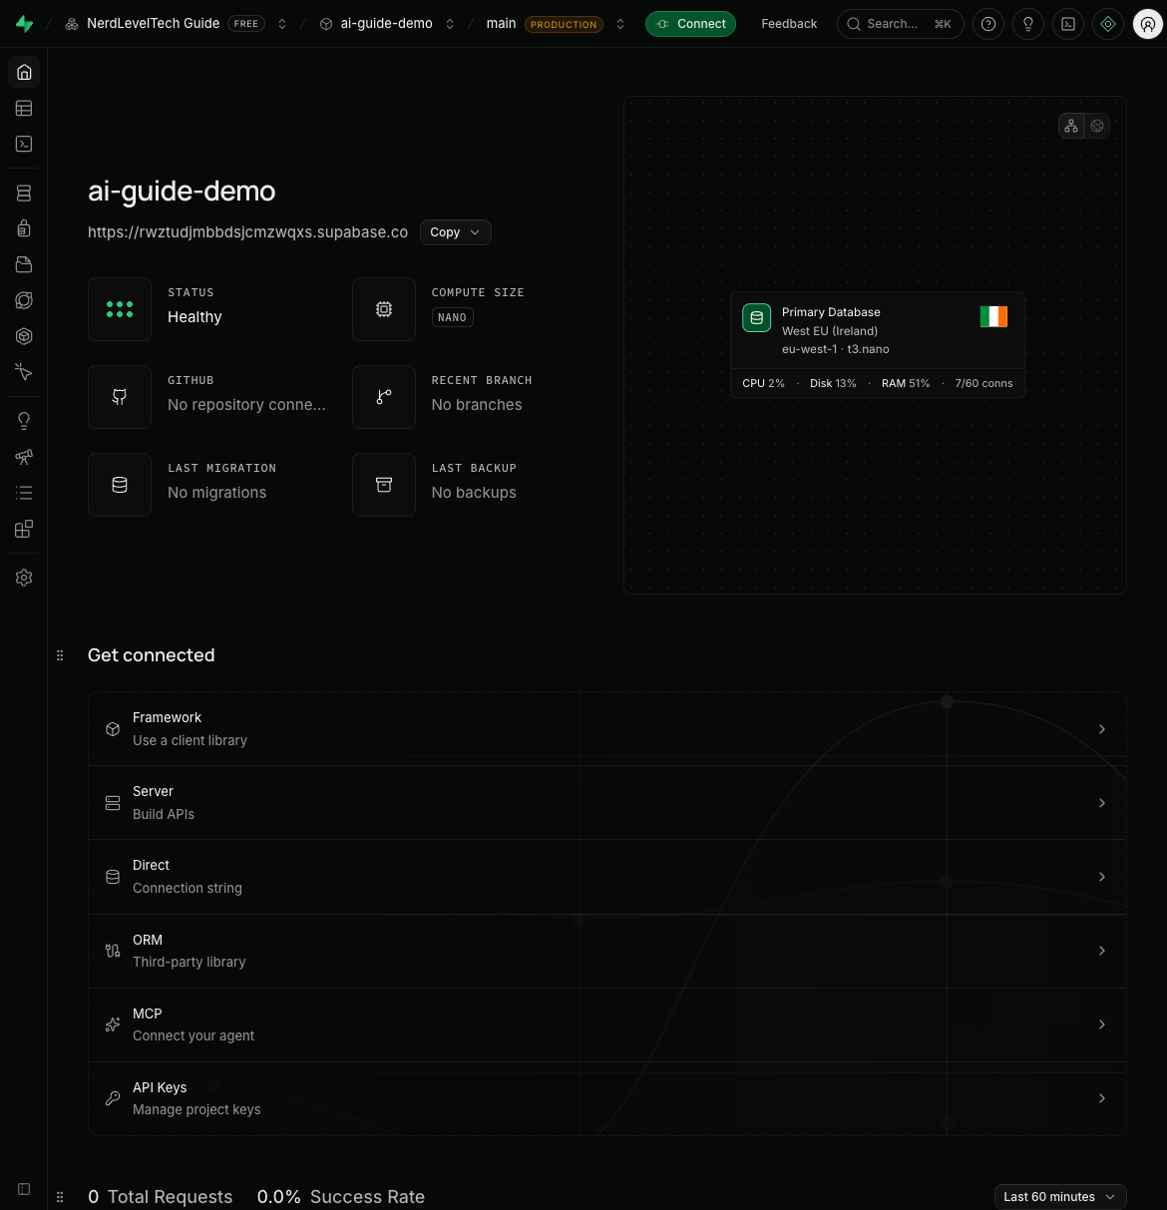Screen dimensions: 1167x1210
Task: Open the Database sidebar icon
Action: tap(24, 193)
